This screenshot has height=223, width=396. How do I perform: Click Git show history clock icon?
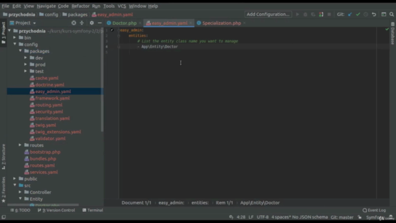click(366, 14)
